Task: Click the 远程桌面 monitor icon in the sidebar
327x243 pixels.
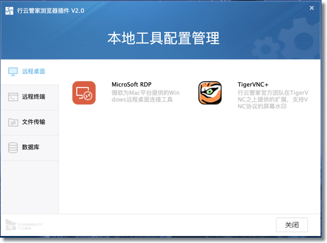Action: click(13, 71)
